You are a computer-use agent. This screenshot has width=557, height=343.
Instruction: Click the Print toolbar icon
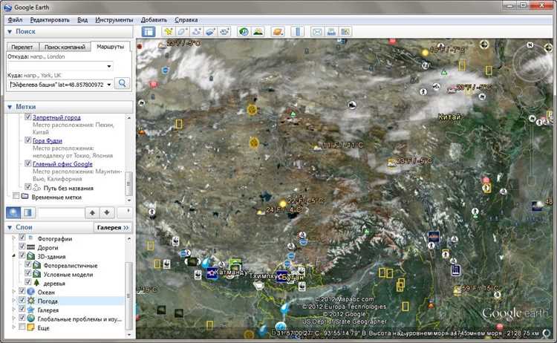331,32
